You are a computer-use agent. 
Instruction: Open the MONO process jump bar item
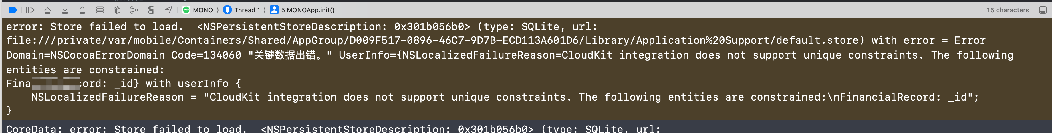click(x=198, y=10)
